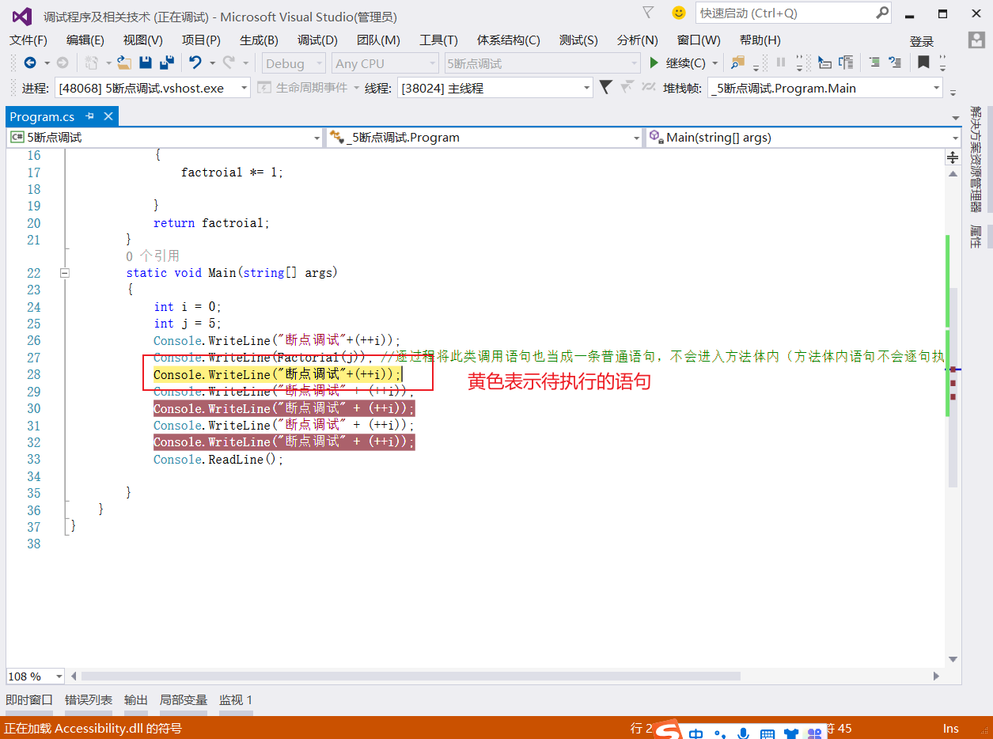Open the 调试(D) menu

[x=317, y=40]
